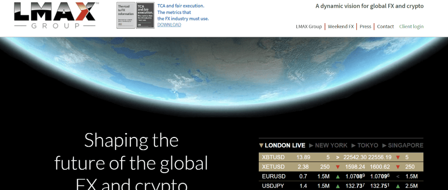Select the XBTUSD row label

pyautogui.click(x=273, y=157)
